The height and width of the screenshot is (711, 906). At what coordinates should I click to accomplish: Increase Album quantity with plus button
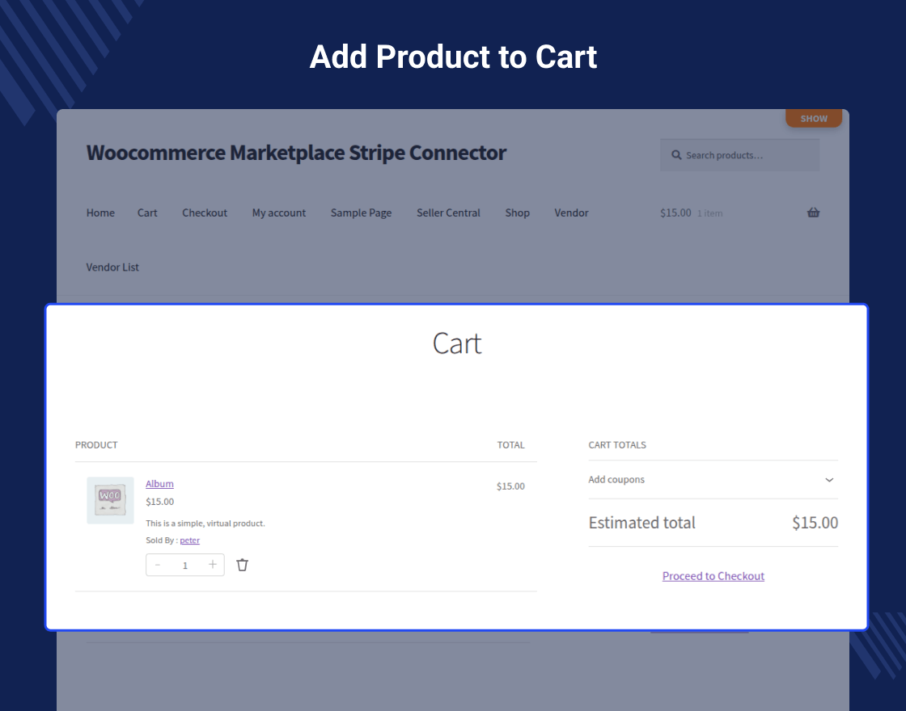(213, 565)
